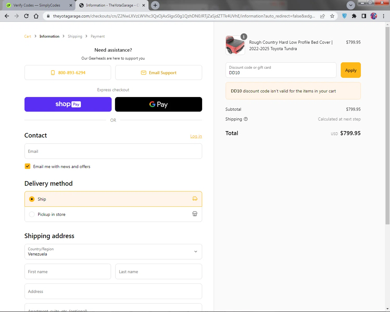The width and height of the screenshot is (390, 312).
Task: Click the Log in link
Action: [x=196, y=136]
